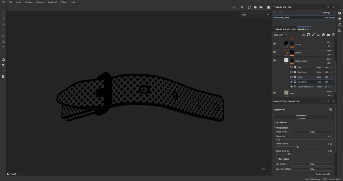Toggle visibility of PlaneB_Belts texture set
This screenshot has width=343, height=181.
[275, 18]
